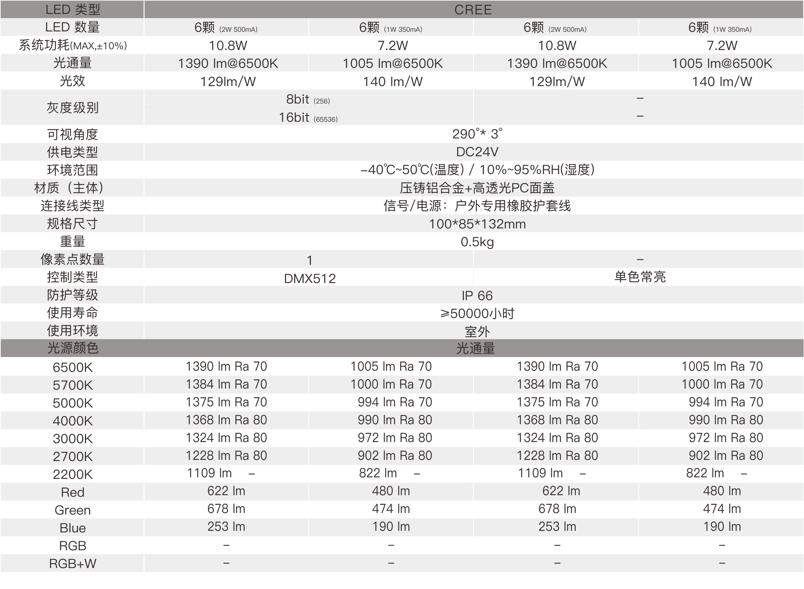Image resolution: width=804 pixels, height=589 pixels.
Task: Click the '光效' row label
Action: 72,81
